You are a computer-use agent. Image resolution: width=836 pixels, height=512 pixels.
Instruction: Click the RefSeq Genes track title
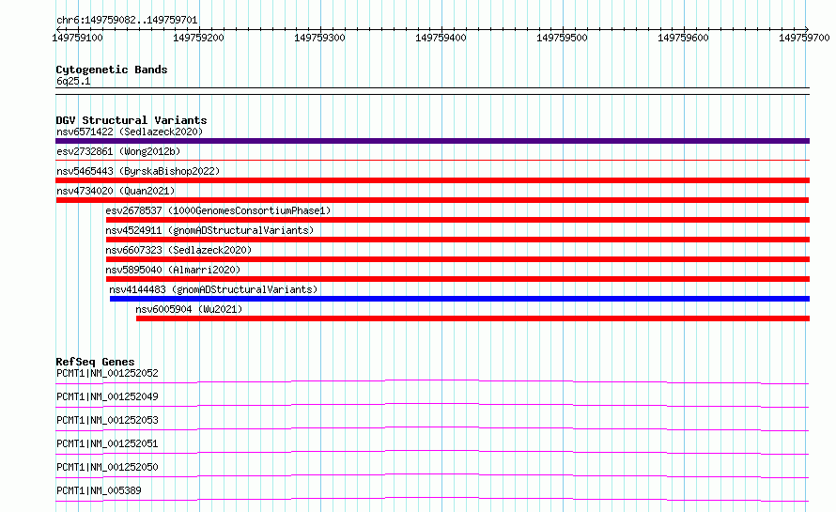point(95,362)
